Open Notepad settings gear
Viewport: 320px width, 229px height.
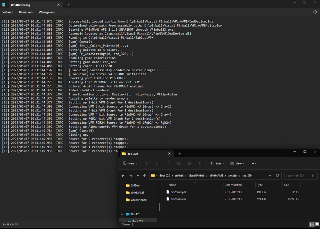click(315, 12)
